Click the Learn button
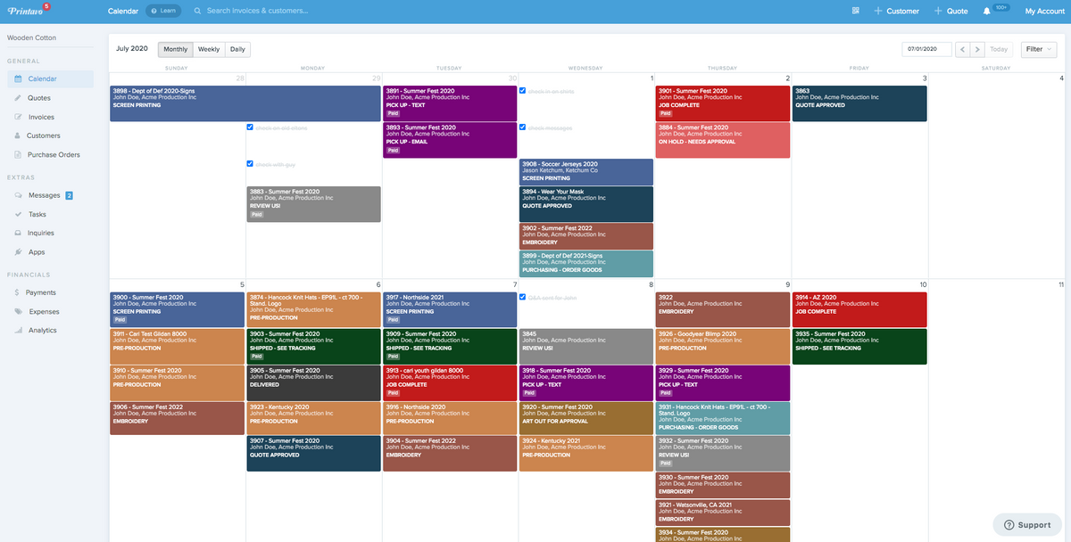Viewport: 1071px width, 542px height. pos(163,11)
